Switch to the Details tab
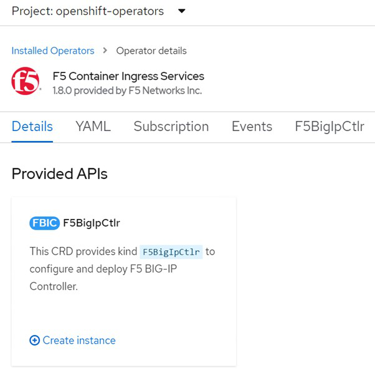The height and width of the screenshot is (370, 375). click(x=32, y=127)
